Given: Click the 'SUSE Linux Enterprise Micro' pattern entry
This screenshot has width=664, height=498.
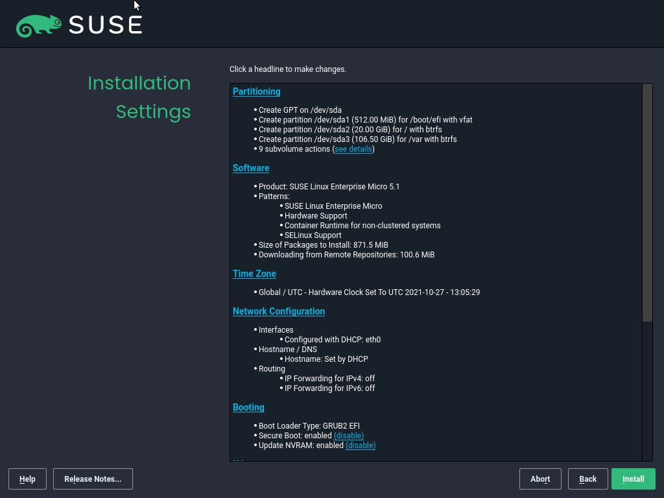Looking at the screenshot, I should [x=333, y=206].
